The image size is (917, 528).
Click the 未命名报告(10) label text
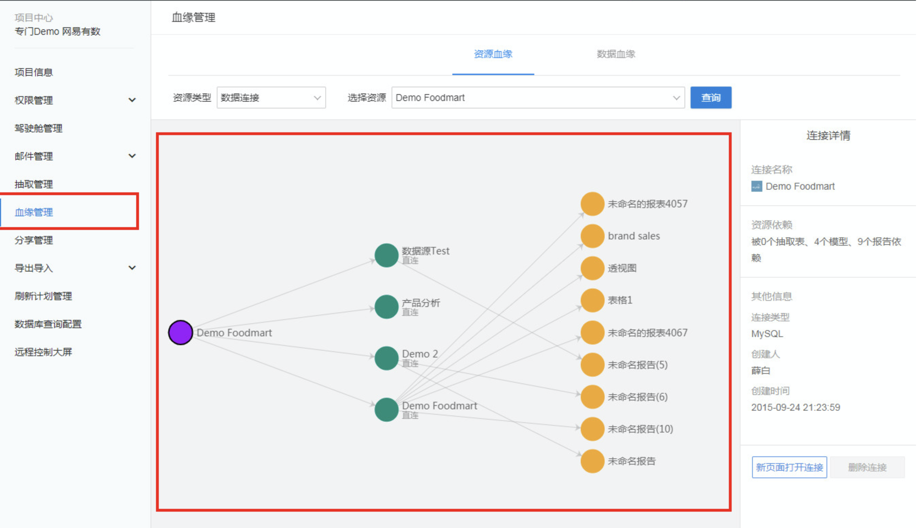[x=640, y=429]
